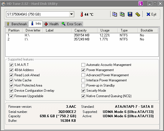Click serial number value 3QD00CE2
This screenshot has width=164, height=131.
[x=67, y=112]
